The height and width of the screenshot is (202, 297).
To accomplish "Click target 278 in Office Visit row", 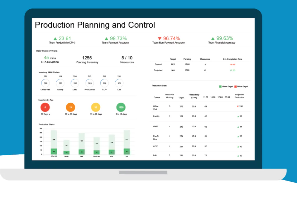I will click(x=181, y=107).
